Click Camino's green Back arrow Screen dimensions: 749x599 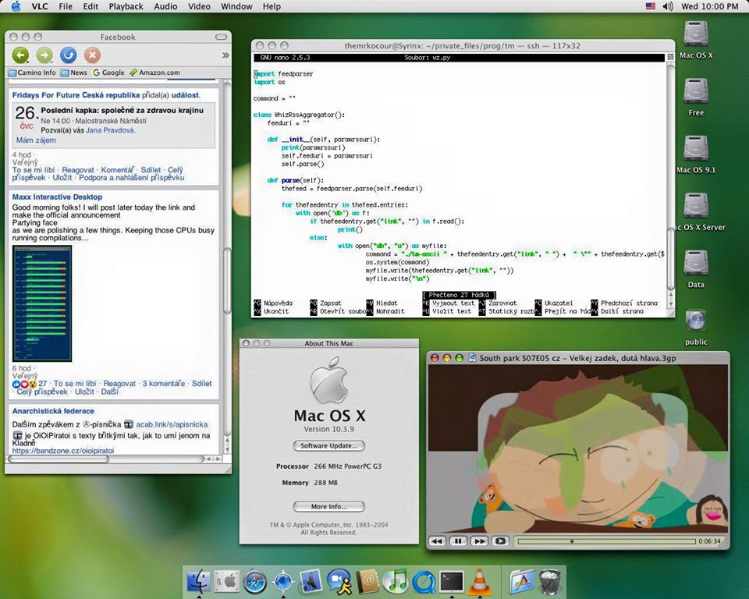20,55
